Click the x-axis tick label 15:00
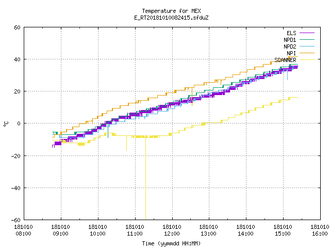 click(283, 234)
